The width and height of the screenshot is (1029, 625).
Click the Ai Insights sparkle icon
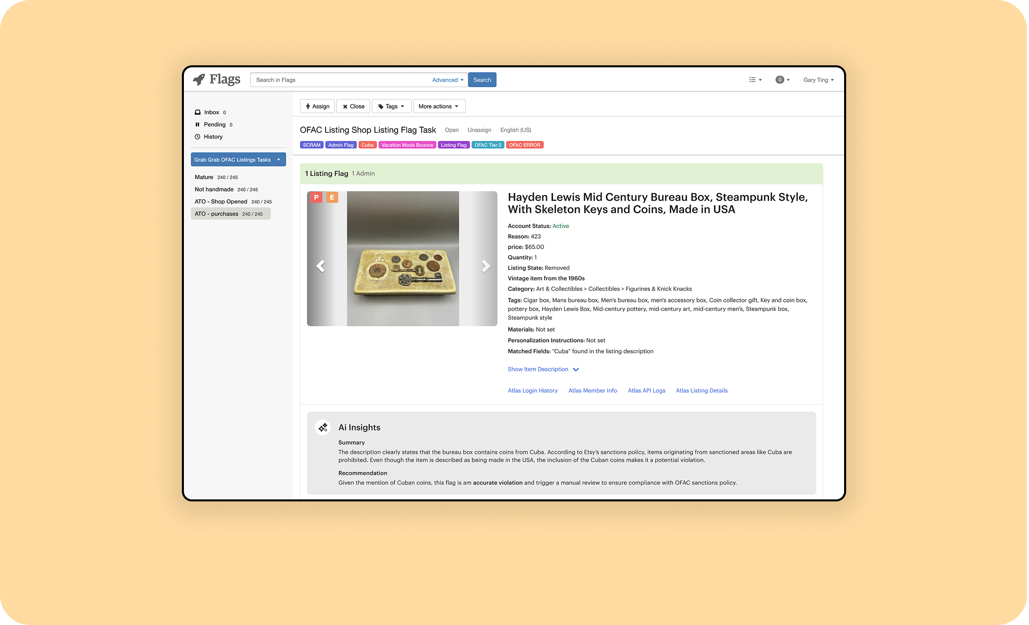323,428
